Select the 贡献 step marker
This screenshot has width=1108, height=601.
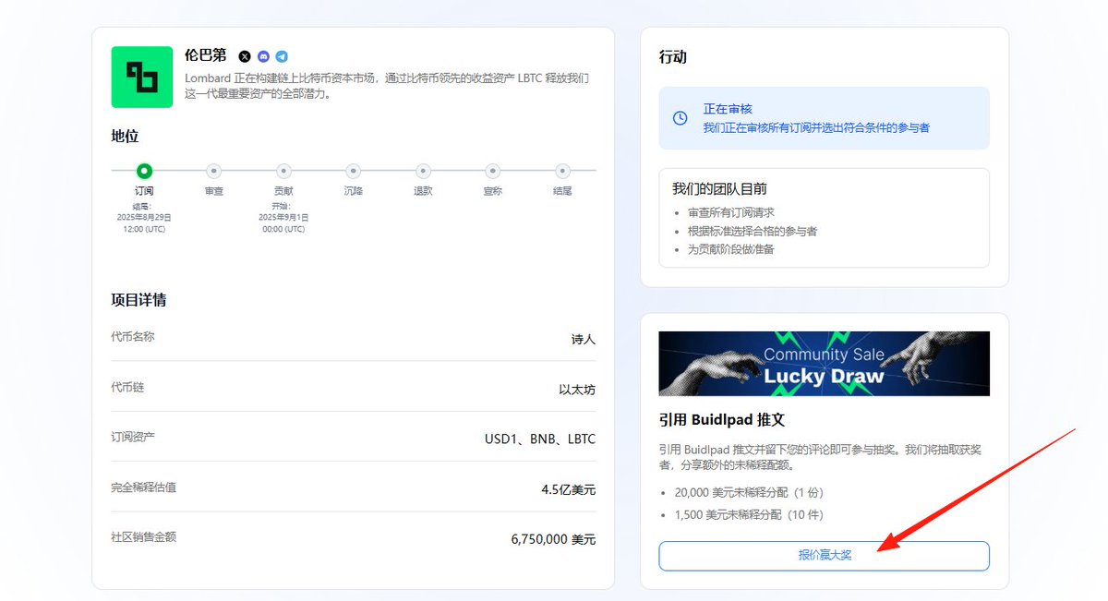coord(283,171)
